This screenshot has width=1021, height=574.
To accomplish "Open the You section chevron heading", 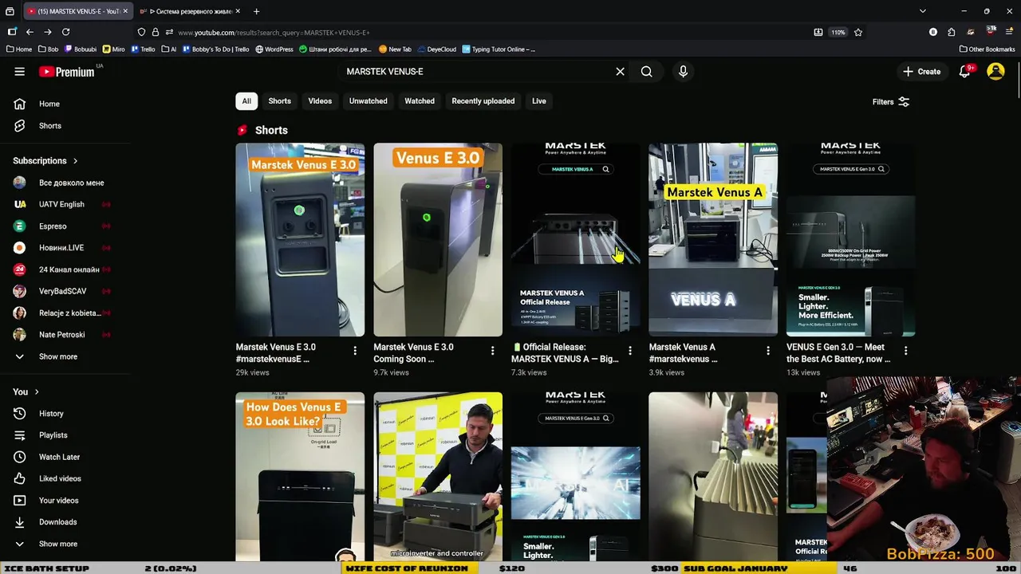I will point(26,392).
